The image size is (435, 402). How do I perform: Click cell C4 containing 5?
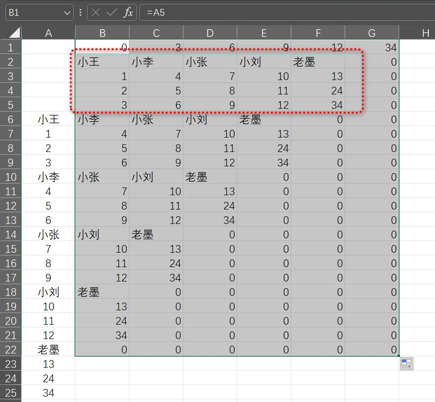pyautogui.click(x=156, y=90)
